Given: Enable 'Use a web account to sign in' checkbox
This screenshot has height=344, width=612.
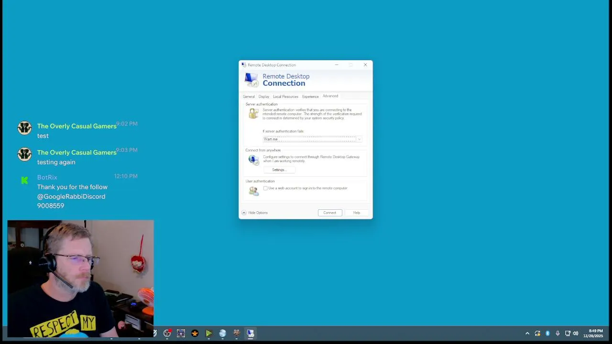Looking at the screenshot, I should click(x=266, y=188).
